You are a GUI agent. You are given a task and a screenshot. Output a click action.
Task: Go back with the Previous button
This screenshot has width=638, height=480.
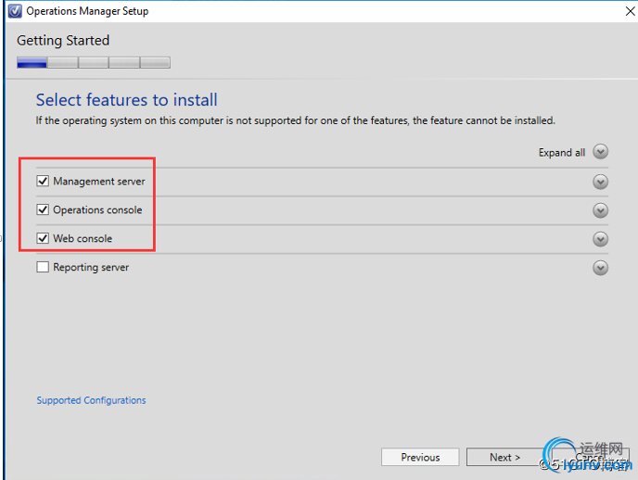pos(420,457)
